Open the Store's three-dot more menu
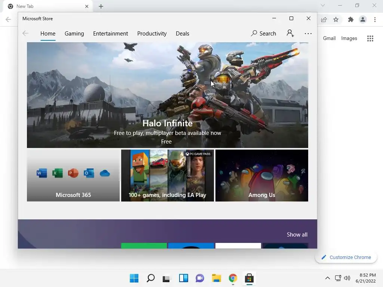 click(x=308, y=33)
